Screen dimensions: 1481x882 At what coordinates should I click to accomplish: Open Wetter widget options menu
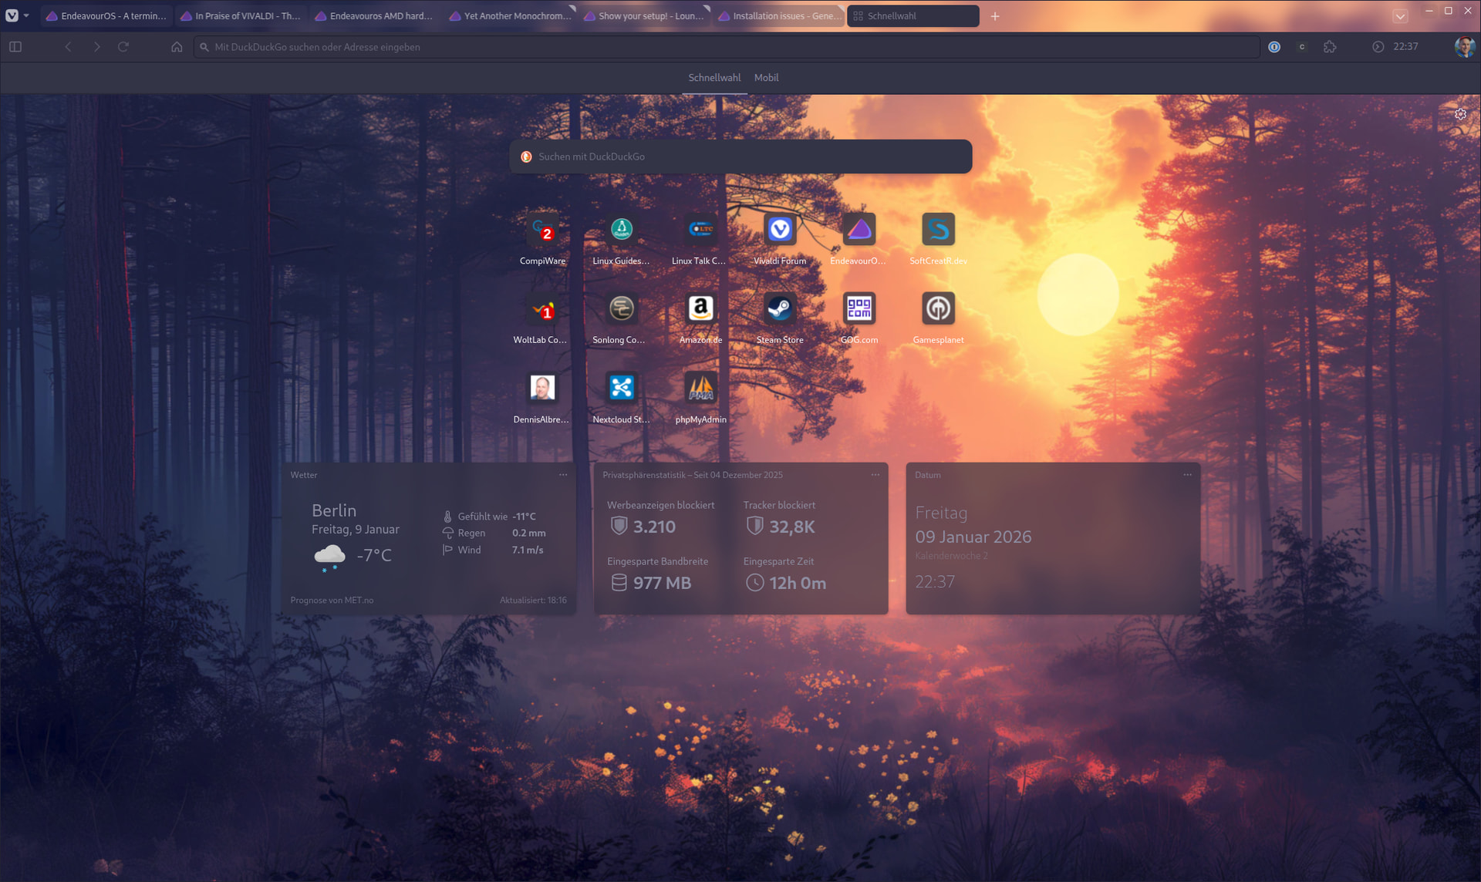tap(563, 475)
